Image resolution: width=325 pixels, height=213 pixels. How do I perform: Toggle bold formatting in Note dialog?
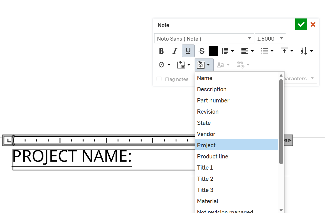(161, 51)
